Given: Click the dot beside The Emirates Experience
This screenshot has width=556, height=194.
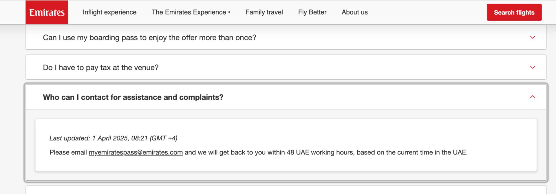Looking at the screenshot, I should tap(229, 12).
